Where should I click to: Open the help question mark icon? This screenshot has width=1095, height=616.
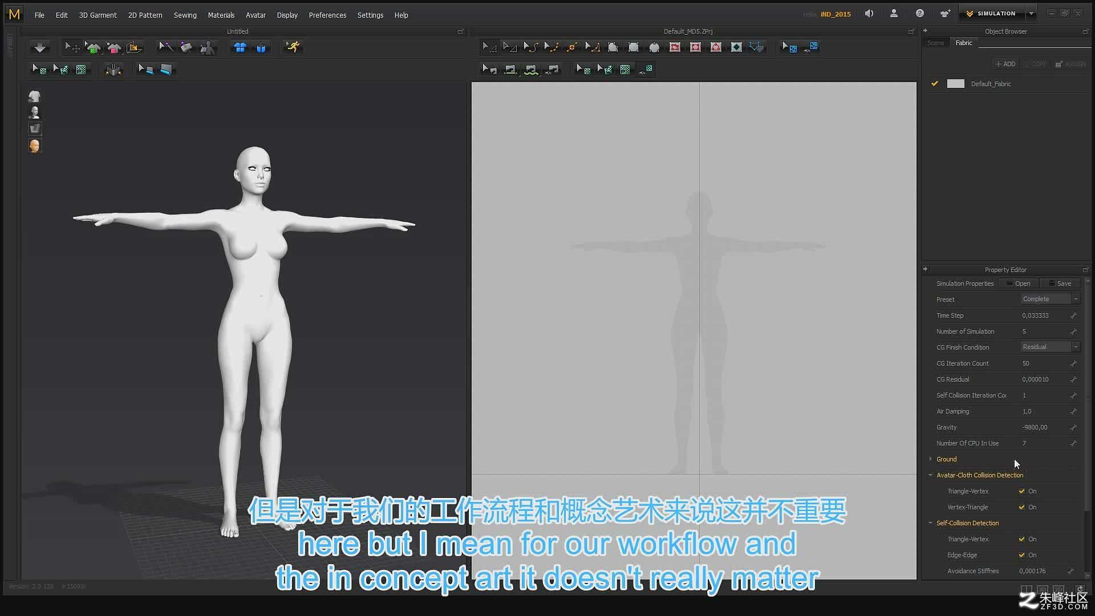point(920,14)
